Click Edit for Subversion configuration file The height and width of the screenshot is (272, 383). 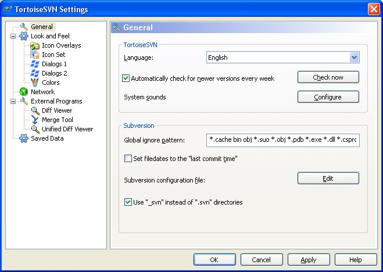coord(328,178)
